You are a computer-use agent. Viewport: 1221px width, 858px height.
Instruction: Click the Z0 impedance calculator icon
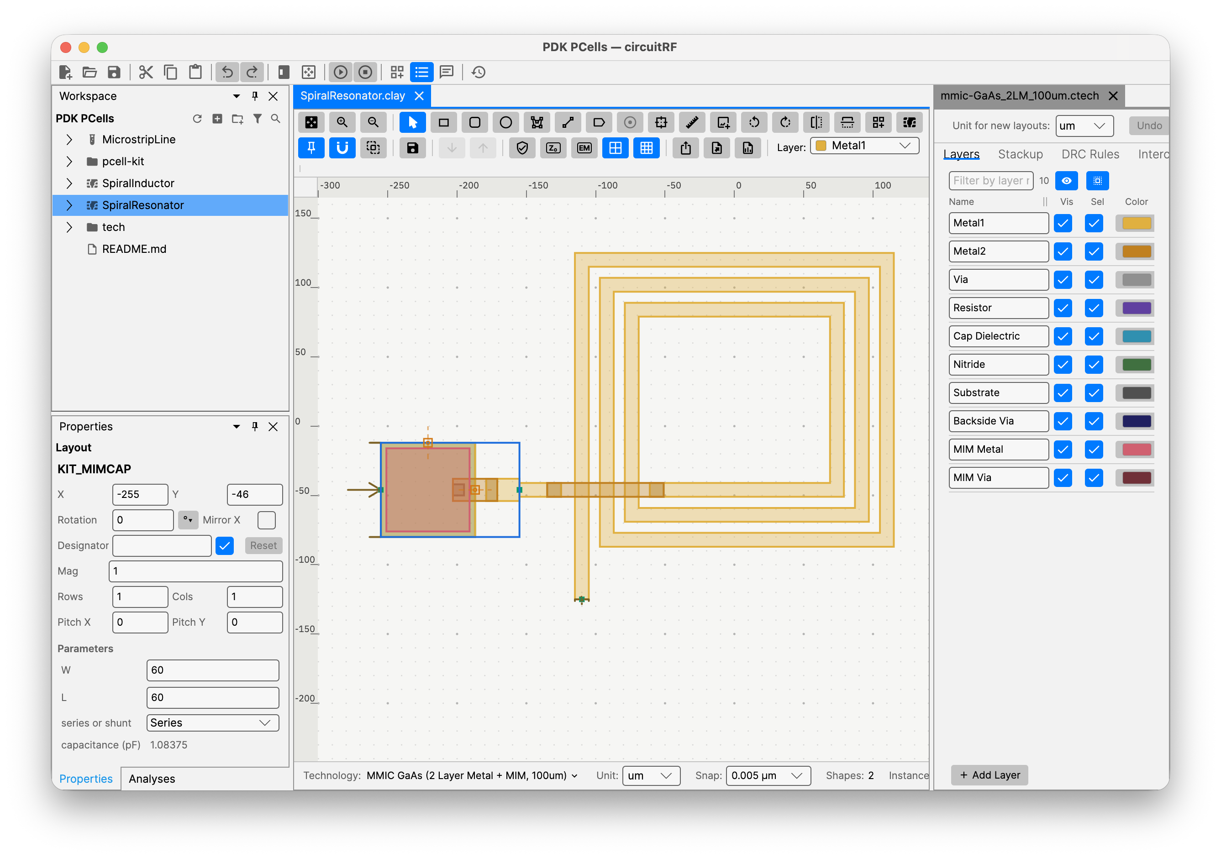click(x=553, y=148)
